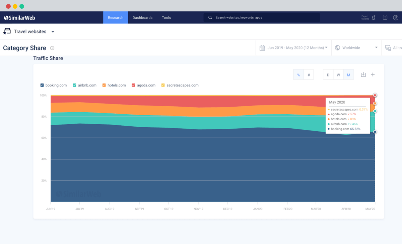Open Expert Reports paper plane icon
The image size is (402, 244).
374,18
